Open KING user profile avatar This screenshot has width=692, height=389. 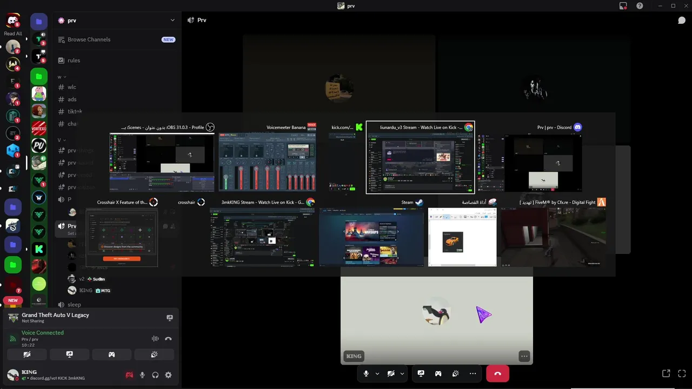pos(12,375)
